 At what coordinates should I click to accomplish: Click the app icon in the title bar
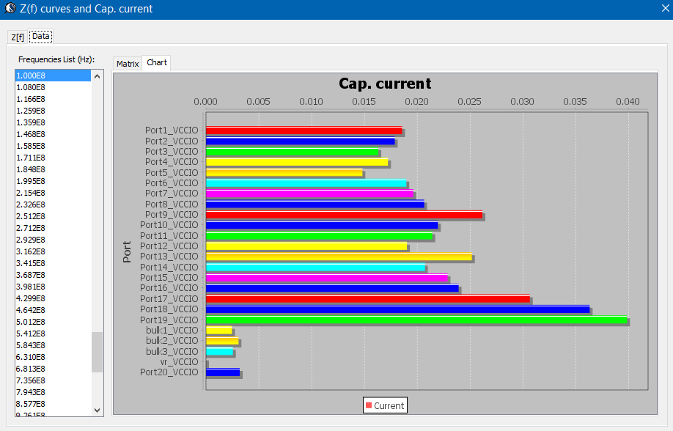pyautogui.click(x=10, y=9)
